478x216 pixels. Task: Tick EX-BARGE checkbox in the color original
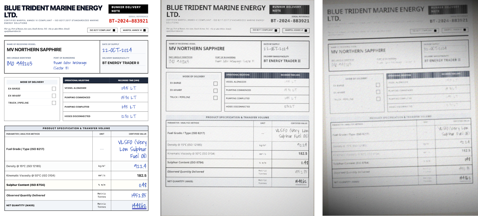(54, 89)
